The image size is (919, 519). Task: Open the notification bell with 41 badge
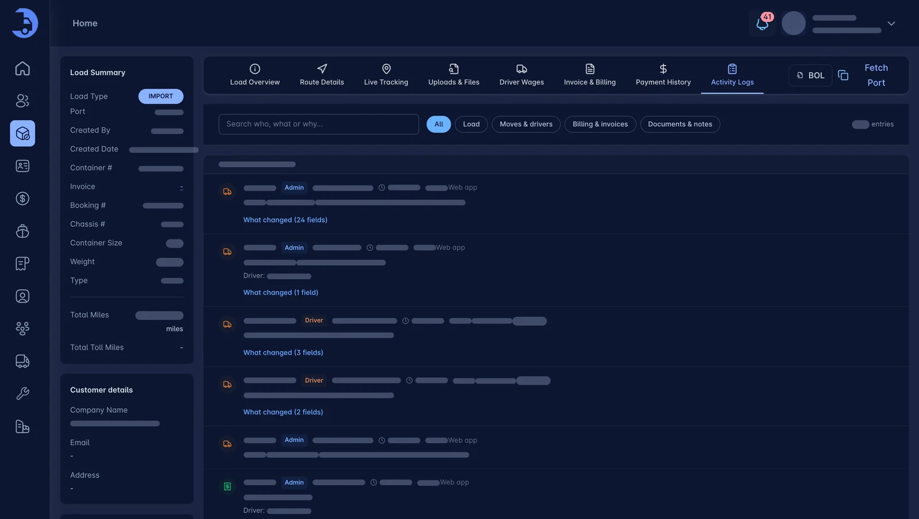click(762, 24)
